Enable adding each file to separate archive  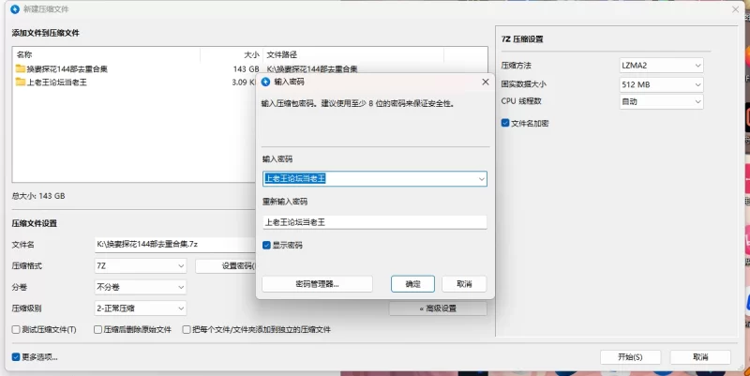coord(187,330)
